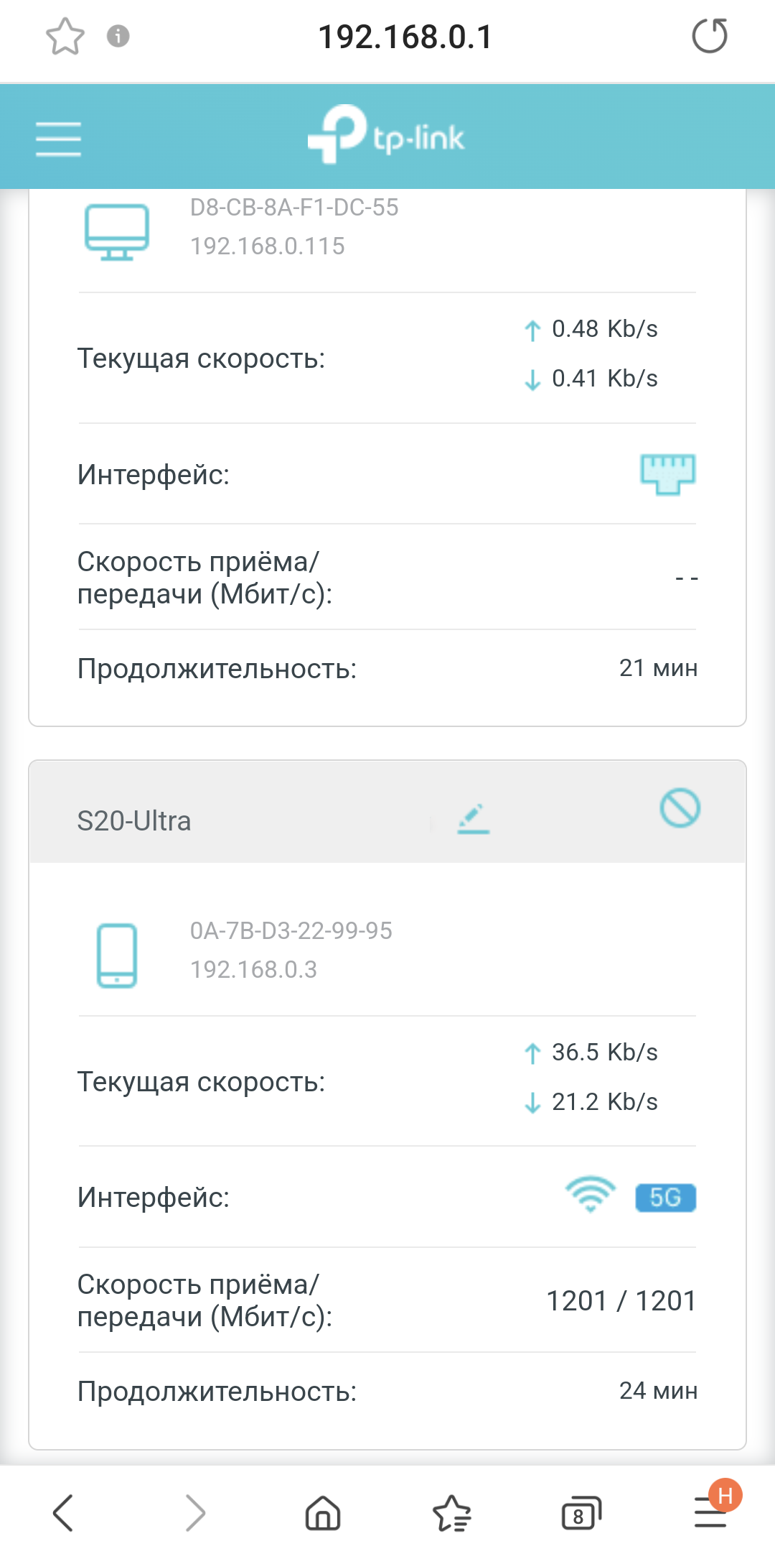Reload the router page

(709, 37)
